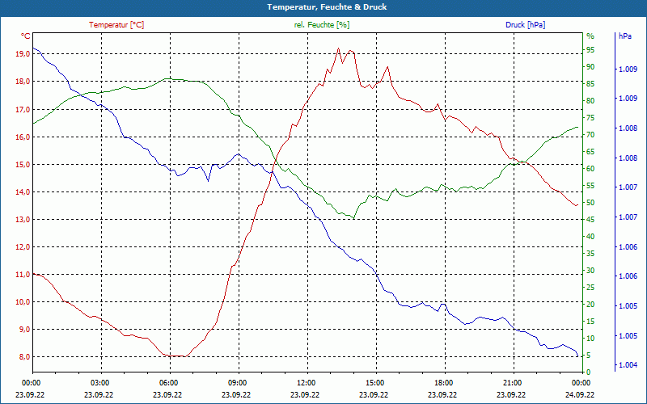This screenshot has width=647, height=404.
Task: Click the '60' humidity axis value
Action: 590,169
